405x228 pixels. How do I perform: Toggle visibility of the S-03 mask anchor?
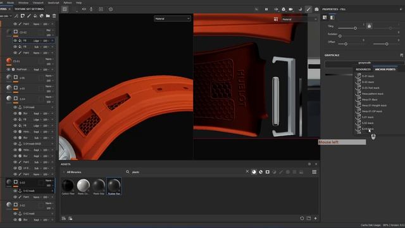(x=15, y=191)
